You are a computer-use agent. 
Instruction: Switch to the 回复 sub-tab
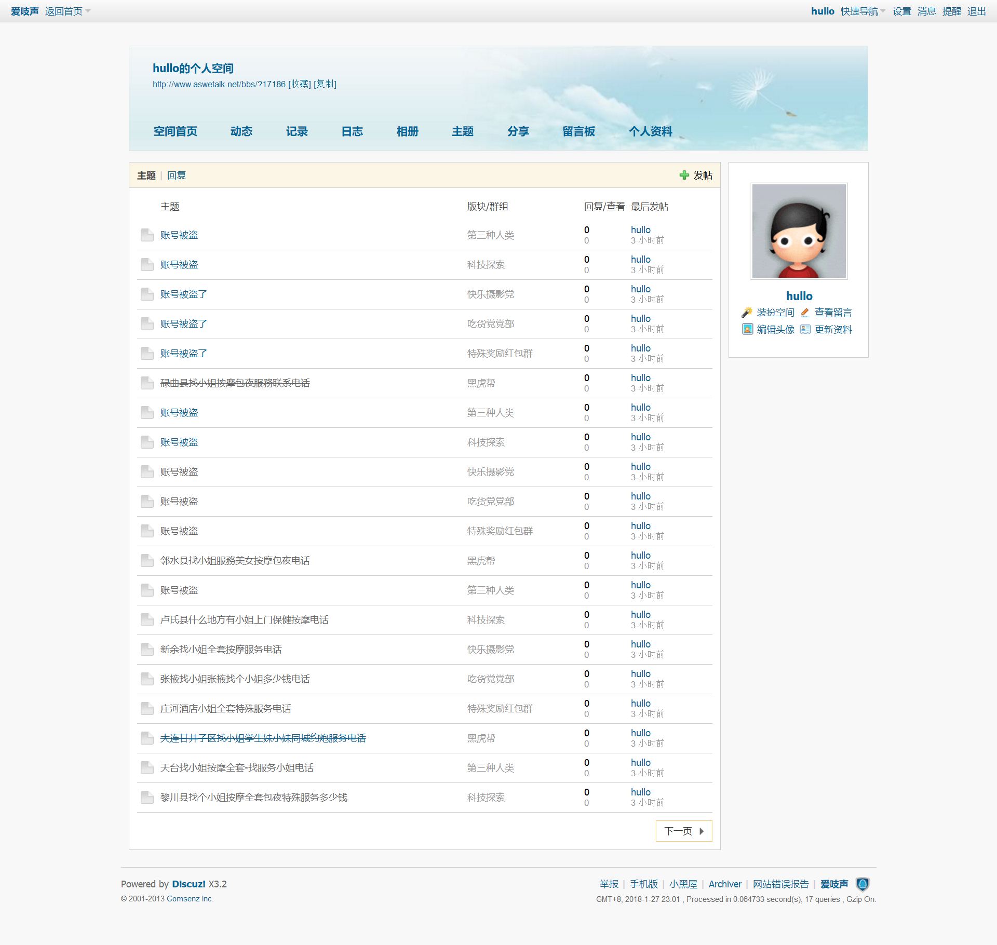pyautogui.click(x=177, y=176)
